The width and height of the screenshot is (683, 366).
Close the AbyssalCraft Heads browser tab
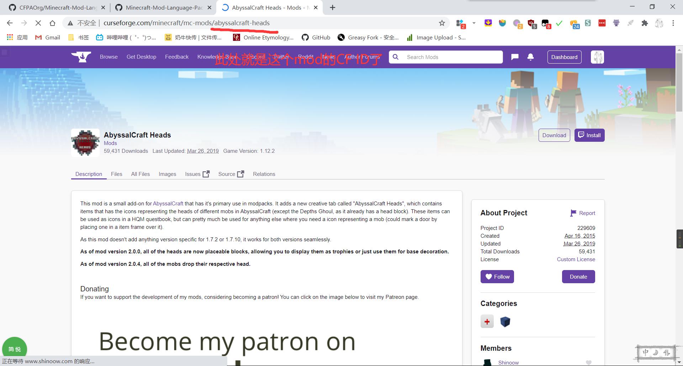tap(316, 7)
